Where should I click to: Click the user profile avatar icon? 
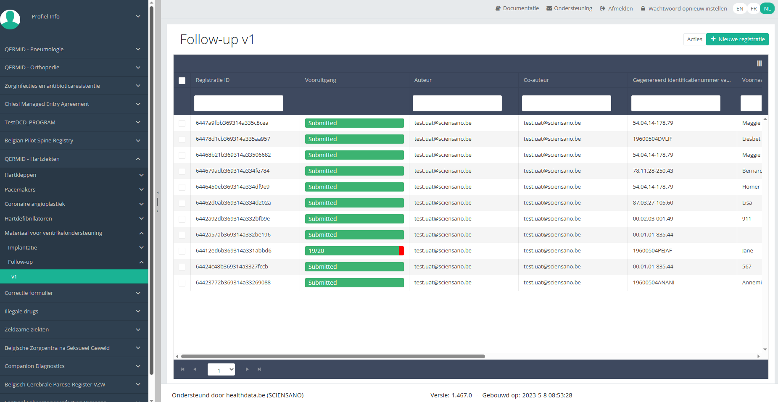click(x=10, y=19)
